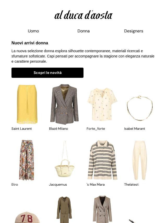Go to the Designers section
The image size is (167, 223).
(134, 31)
